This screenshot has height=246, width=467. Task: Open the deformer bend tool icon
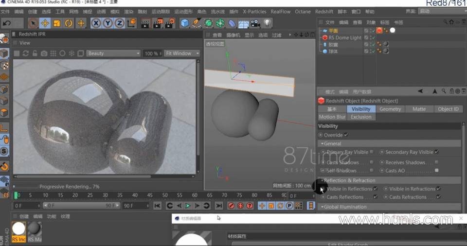[232, 23]
